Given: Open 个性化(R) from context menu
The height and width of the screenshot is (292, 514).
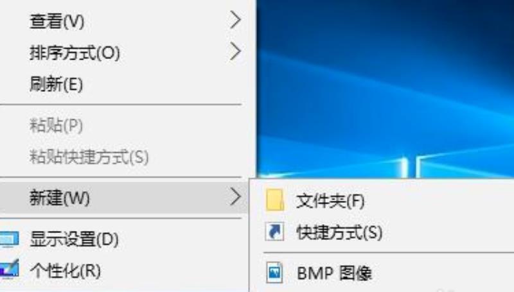Looking at the screenshot, I should (124, 270).
